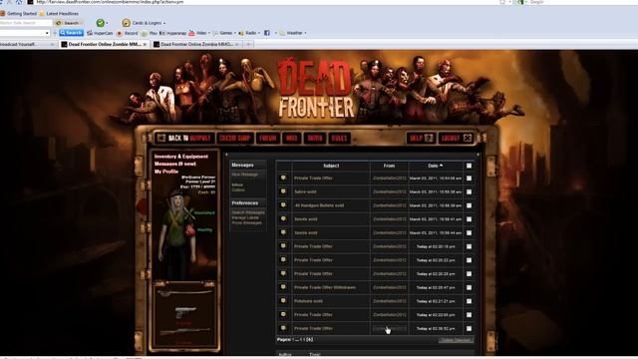Click the Facebook toolbar icon
Image resolution: width=638 pixels, height=359 pixels.
pyautogui.click(x=267, y=33)
